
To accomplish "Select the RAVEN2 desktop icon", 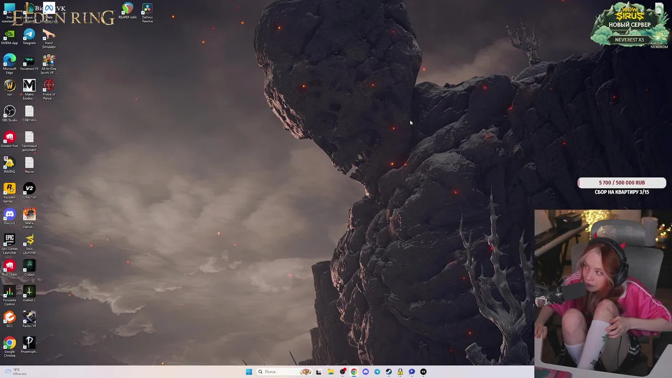I will tap(9, 165).
